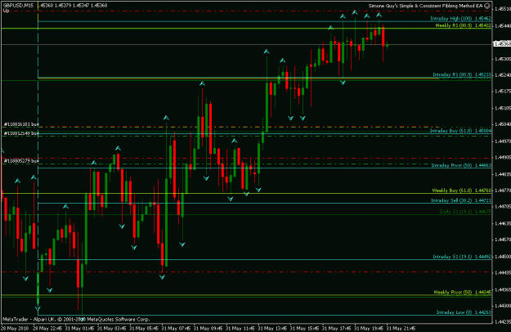Click the highlighted current price tag on the price axis
The width and height of the screenshot is (511, 332).
coord(502,43)
